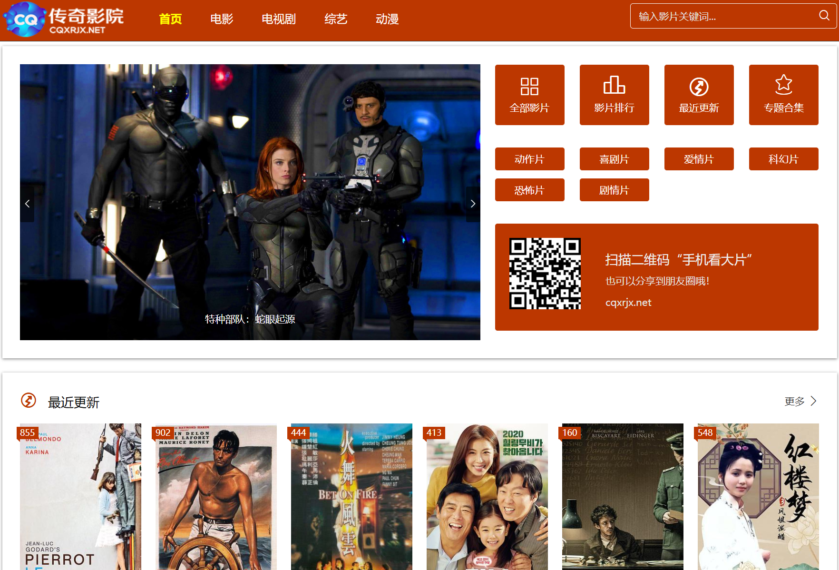Open the 影片排行 ranking icon tile
This screenshot has height=570, width=839.
coord(614,95)
